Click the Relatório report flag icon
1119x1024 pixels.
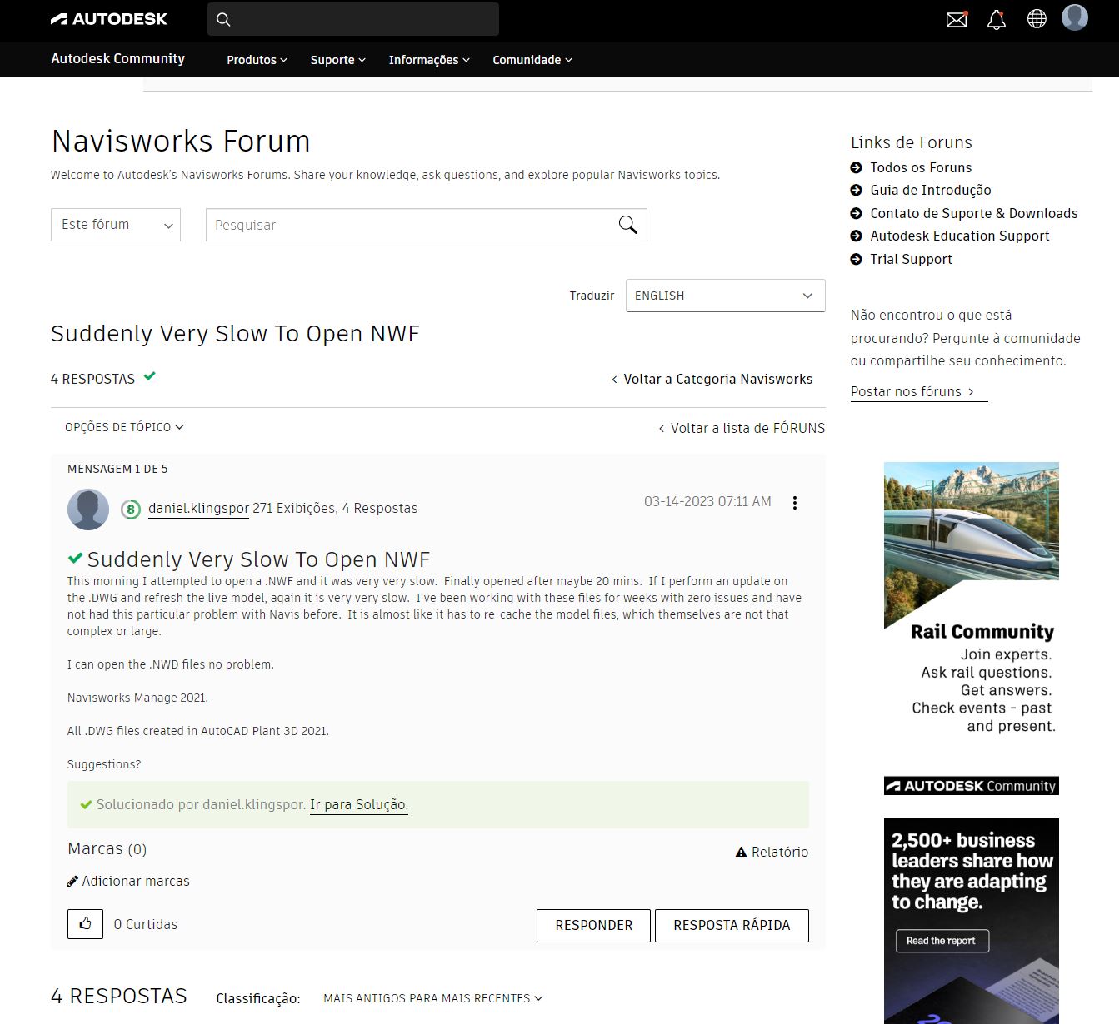click(741, 852)
